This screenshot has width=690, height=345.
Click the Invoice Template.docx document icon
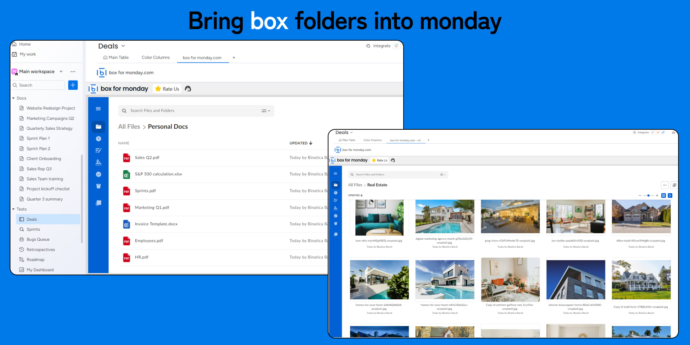coord(126,224)
